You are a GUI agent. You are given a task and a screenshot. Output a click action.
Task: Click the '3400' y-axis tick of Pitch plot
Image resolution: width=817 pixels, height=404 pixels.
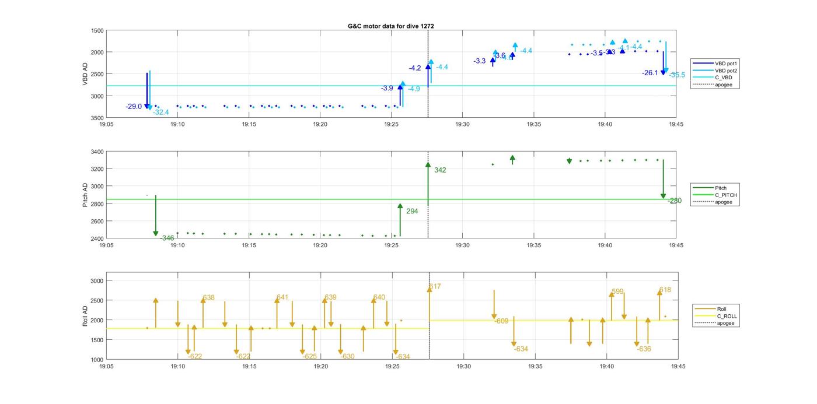point(97,152)
